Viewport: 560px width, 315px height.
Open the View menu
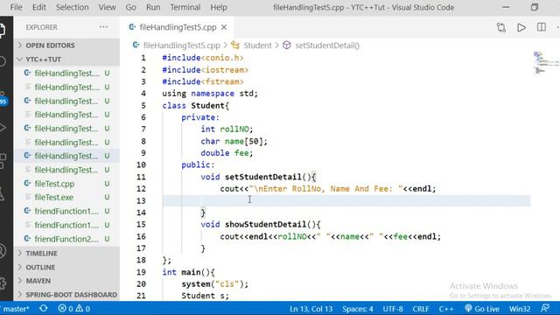[107, 7]
